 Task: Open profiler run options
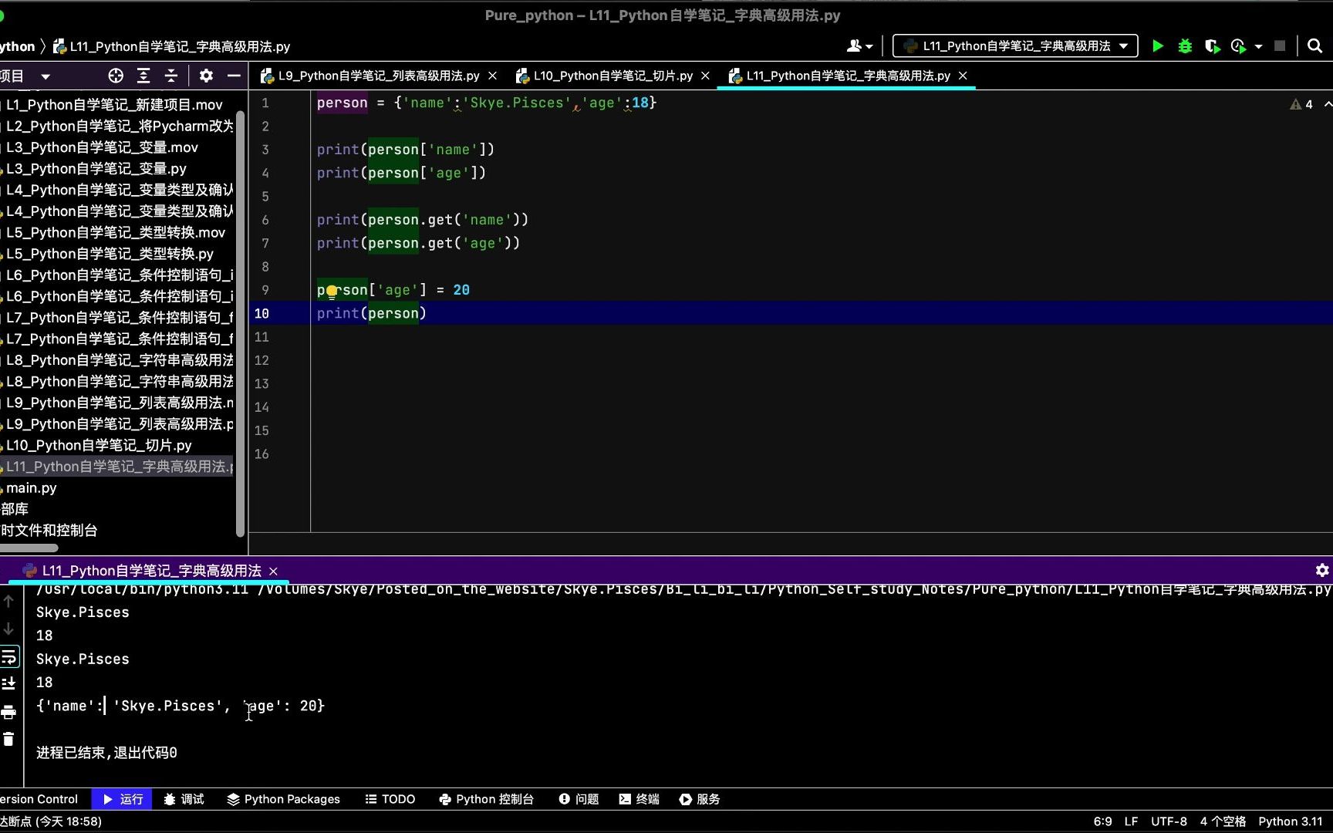click(1239, 46)
